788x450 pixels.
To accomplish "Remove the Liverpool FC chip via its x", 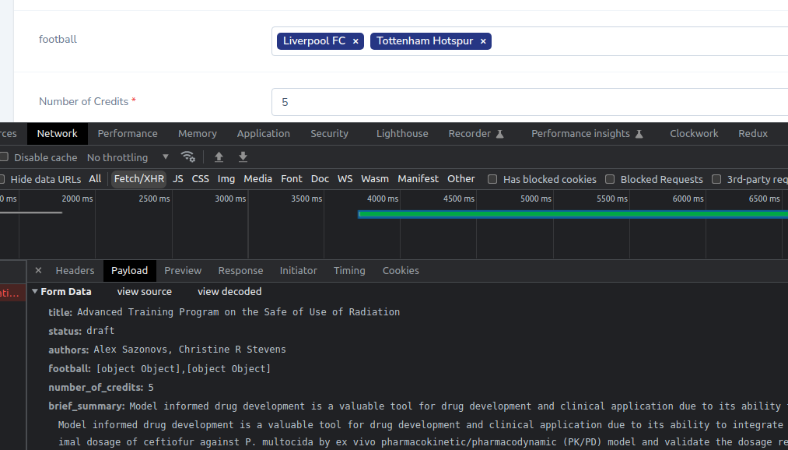I will point(355,41).
